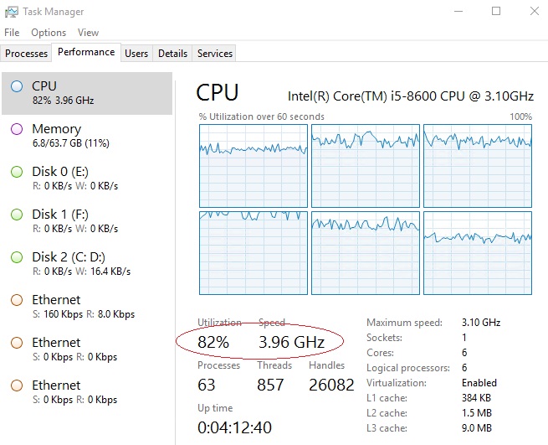Open the File menu

(12, 33)
